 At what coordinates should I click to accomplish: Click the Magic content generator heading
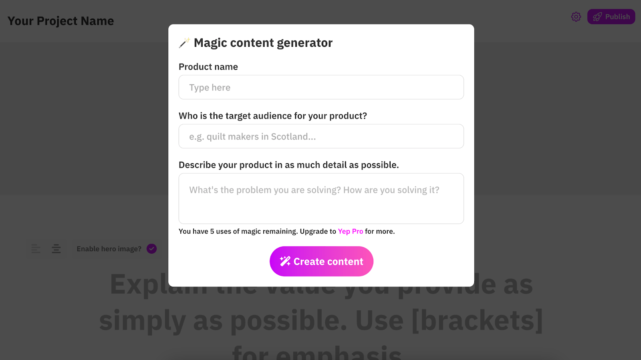point(263,43)
